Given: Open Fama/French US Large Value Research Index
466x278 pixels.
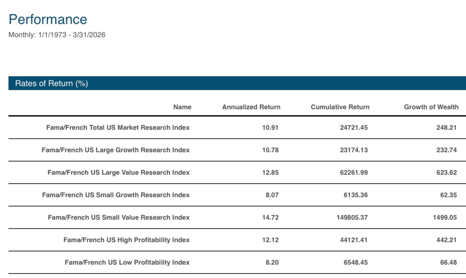Looking at the screenshot, I should (118, 173).
